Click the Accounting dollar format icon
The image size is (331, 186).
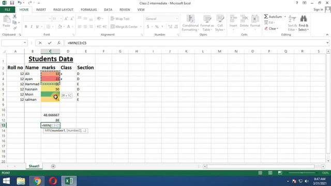click(148, 26)
